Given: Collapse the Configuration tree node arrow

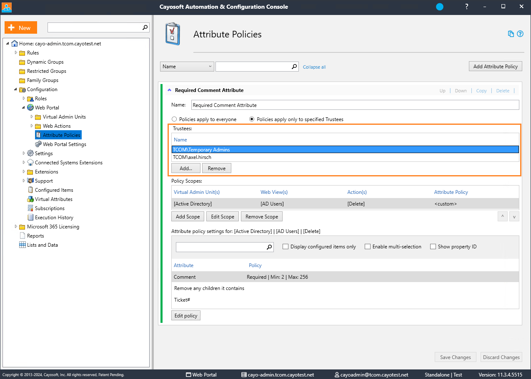Looking at the screenshot, I should (16, 89).
